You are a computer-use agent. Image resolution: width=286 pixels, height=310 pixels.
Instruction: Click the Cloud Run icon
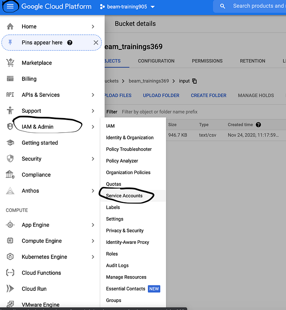click(10, 289)
